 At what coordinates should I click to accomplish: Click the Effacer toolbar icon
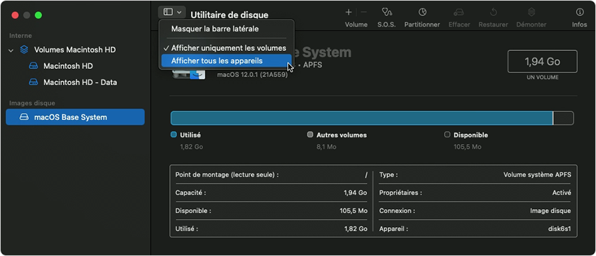(459, 12)
